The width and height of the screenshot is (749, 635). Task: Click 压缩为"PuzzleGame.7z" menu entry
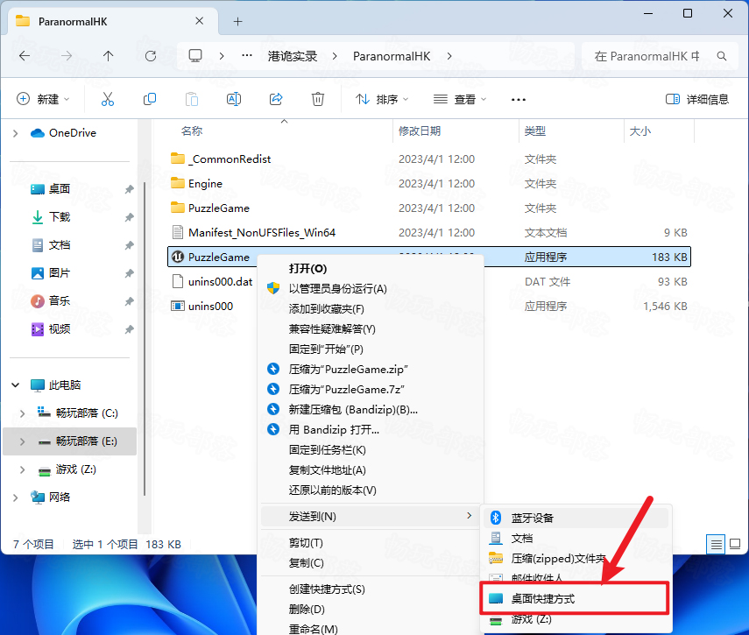371,389
